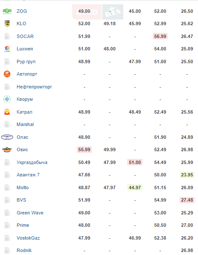Viewport: 198px width, 255px height.
Task: Click the KLO yellow brand logo
Action: point(7,23)
